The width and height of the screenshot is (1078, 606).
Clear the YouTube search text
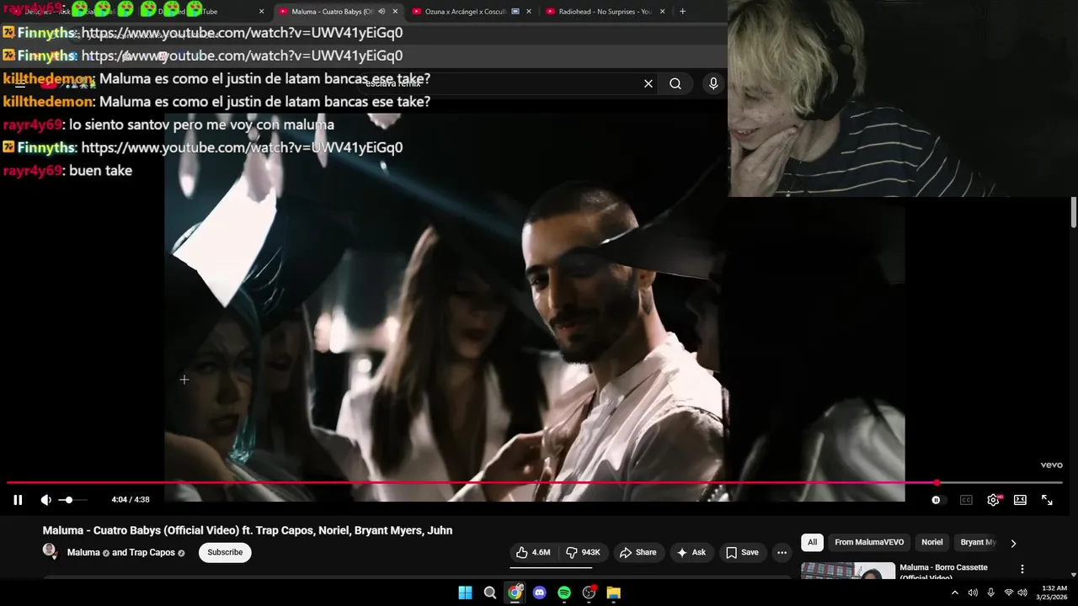648,83
